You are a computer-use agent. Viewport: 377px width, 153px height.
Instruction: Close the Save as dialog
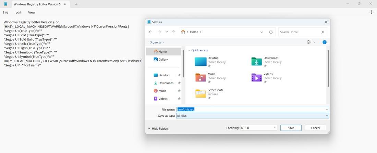click(x=326, y=22)
